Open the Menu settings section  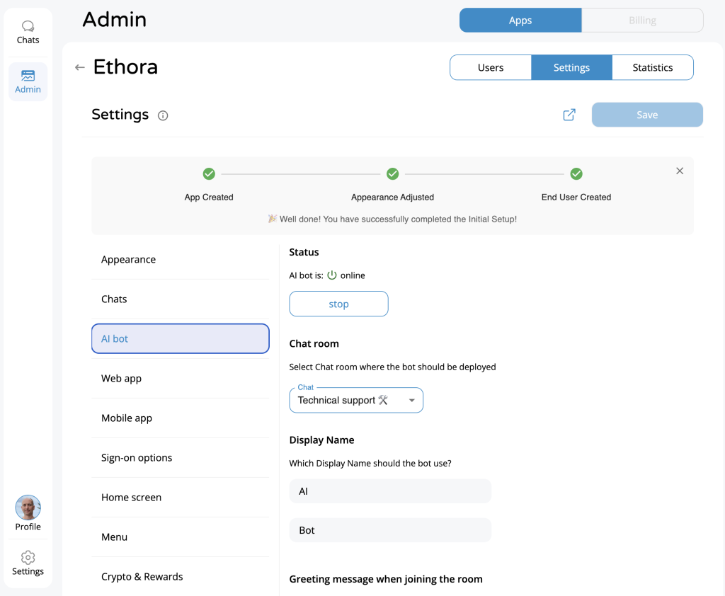pos(181,537)
